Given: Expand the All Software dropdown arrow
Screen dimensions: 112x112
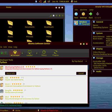Looking at the screenshot, I should [x=22, y=53].
